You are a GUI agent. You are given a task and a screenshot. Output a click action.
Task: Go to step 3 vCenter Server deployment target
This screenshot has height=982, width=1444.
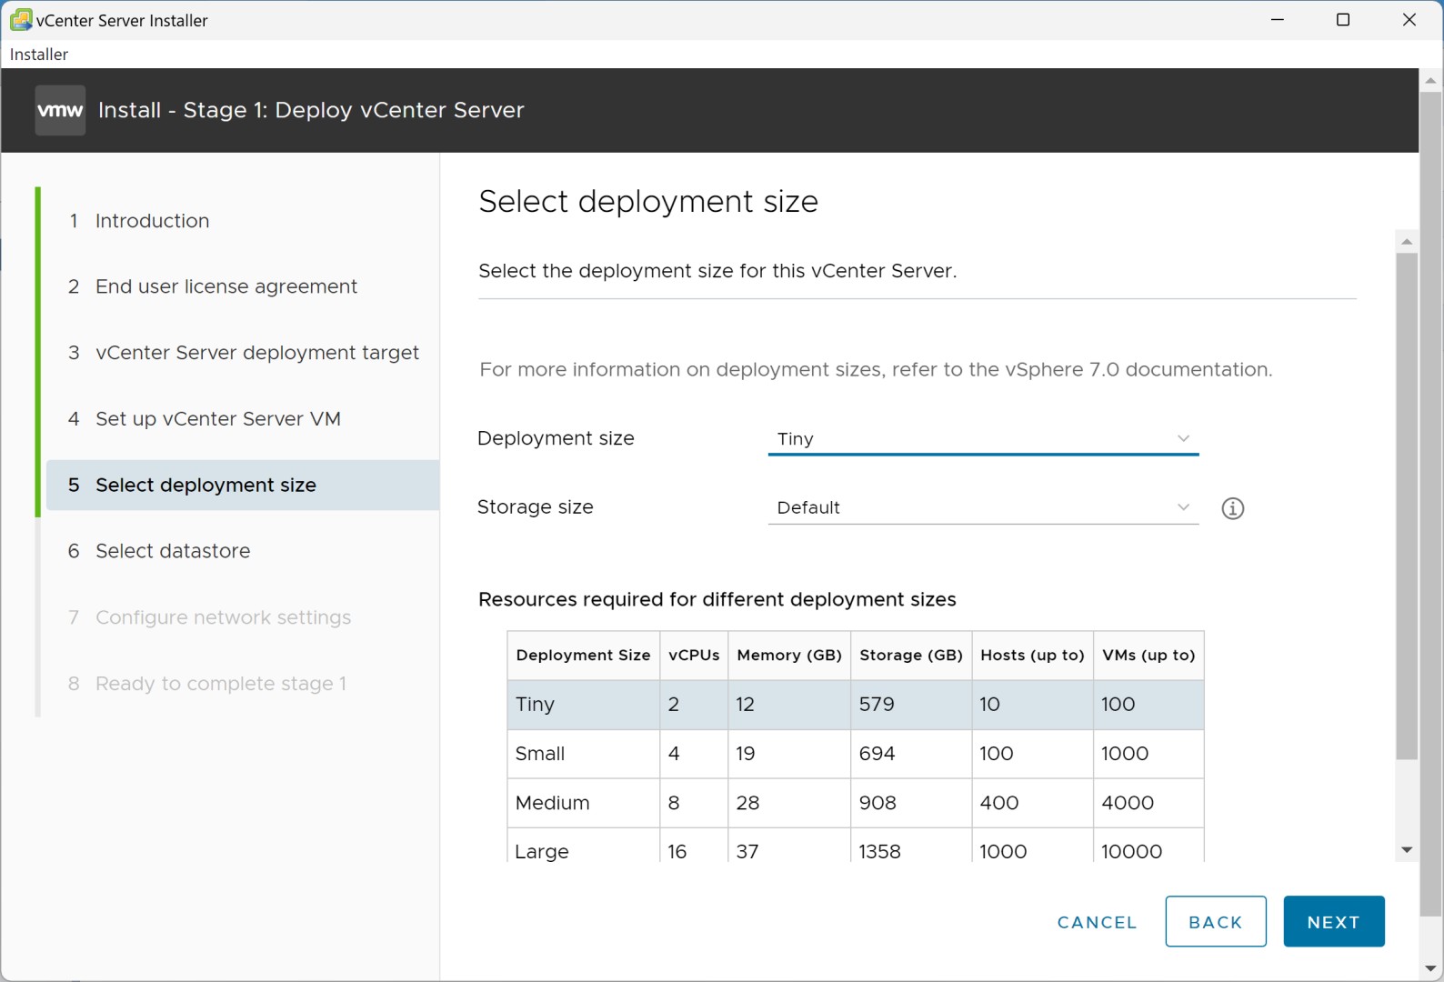pyautogui.click(x=243, y=353)
